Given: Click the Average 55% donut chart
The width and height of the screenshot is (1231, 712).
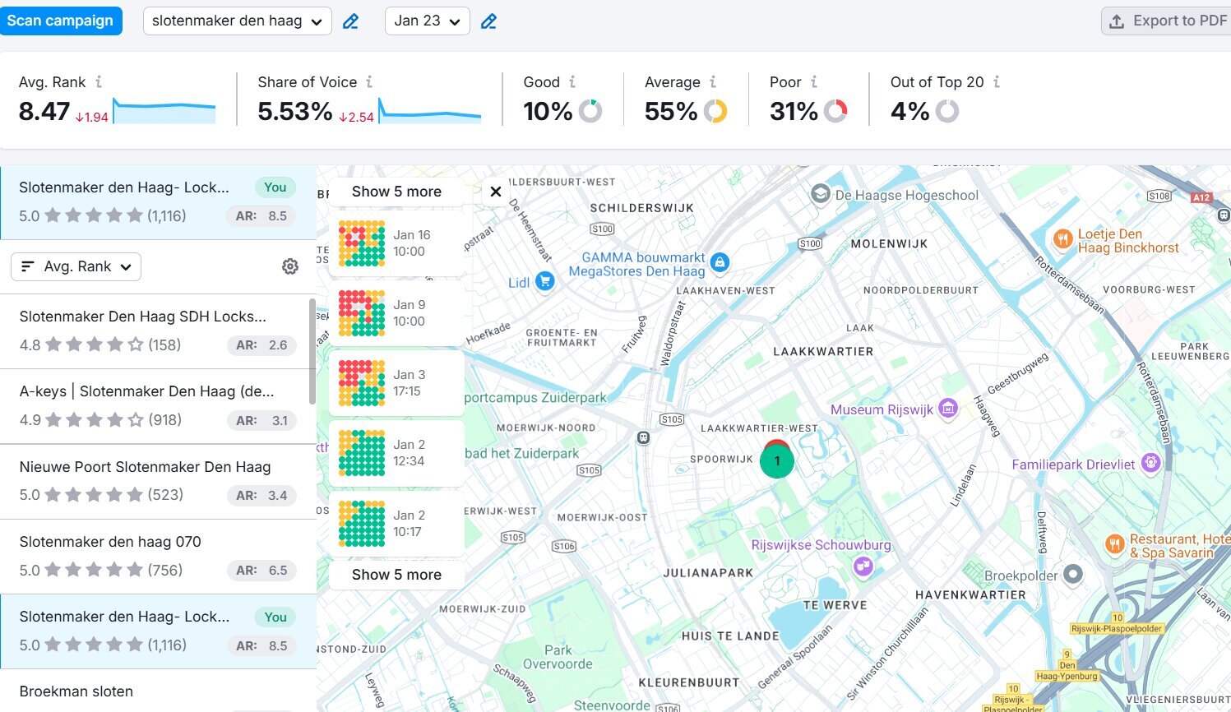Looking at the screenshot, I should point(715,111).
